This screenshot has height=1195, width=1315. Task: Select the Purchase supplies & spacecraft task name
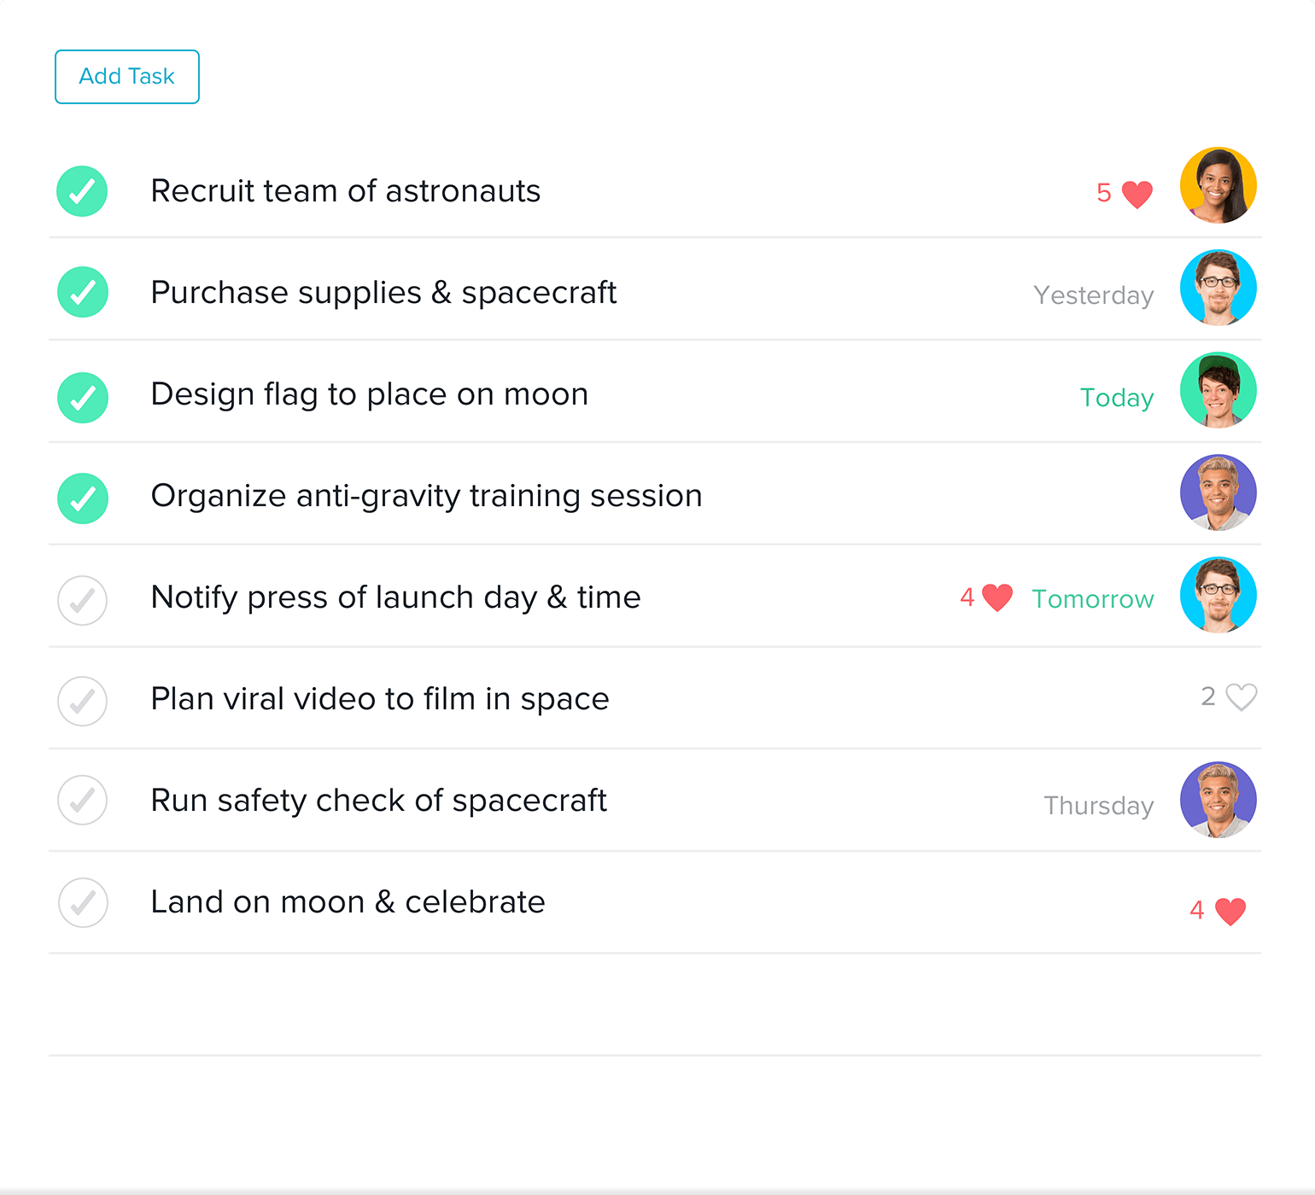point(383,293)
